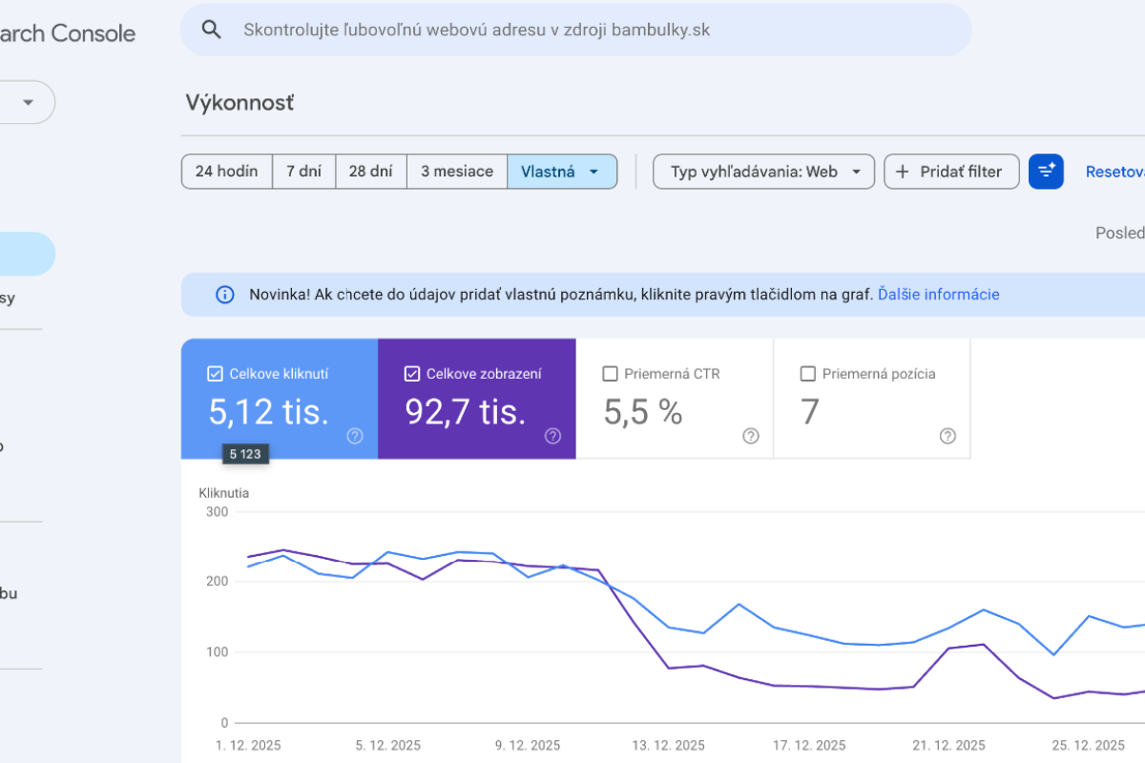Enable the Priemerná pozícia checkbox
Image resolution: width=1145 pixels, height=763 pixels.
pyautogui.click(x=808, y=374)
